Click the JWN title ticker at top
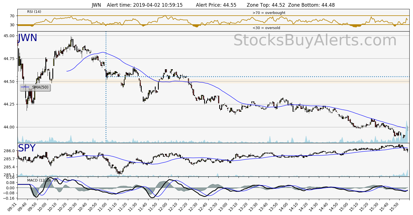Screen dimensions: 413x215 96,5
